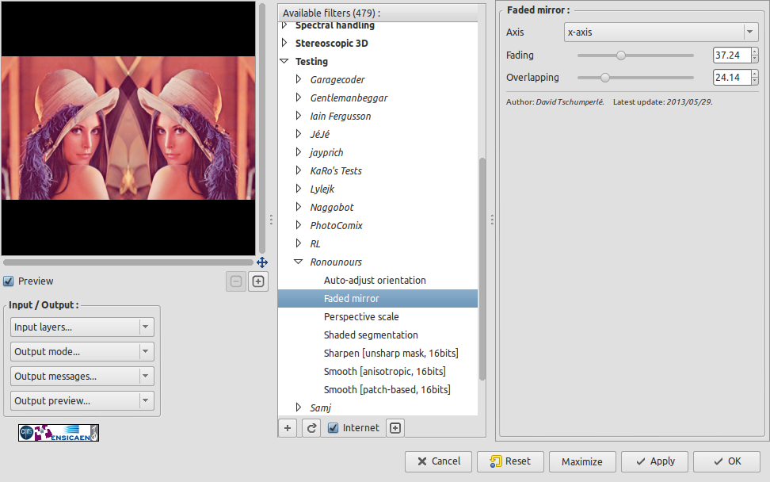Image resolution: width=770 pixels, height=482 pixels.
Task: Click the Fading value field 37.24
Action: click(732, 55)
